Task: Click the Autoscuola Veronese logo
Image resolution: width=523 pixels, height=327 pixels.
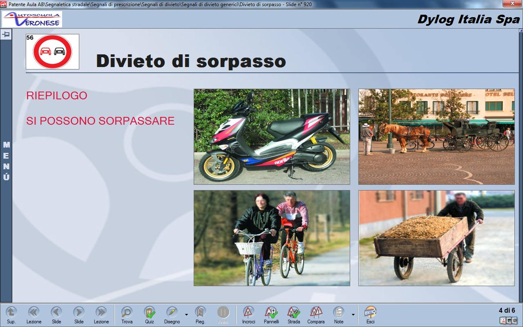Action: [x=32, y=19]
